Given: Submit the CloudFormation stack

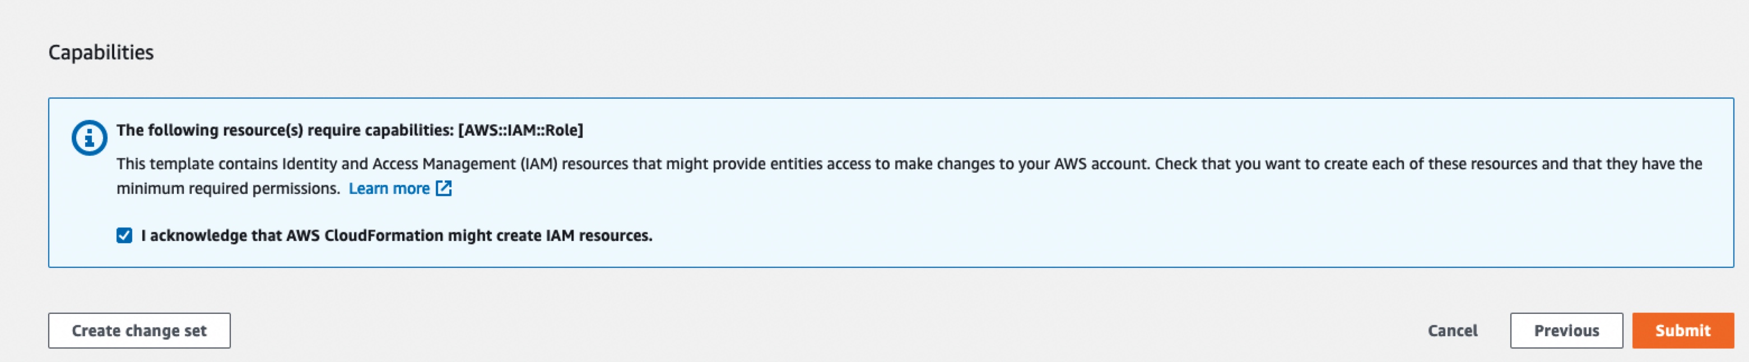Looking at the screenshot, I should (1682, 331).
